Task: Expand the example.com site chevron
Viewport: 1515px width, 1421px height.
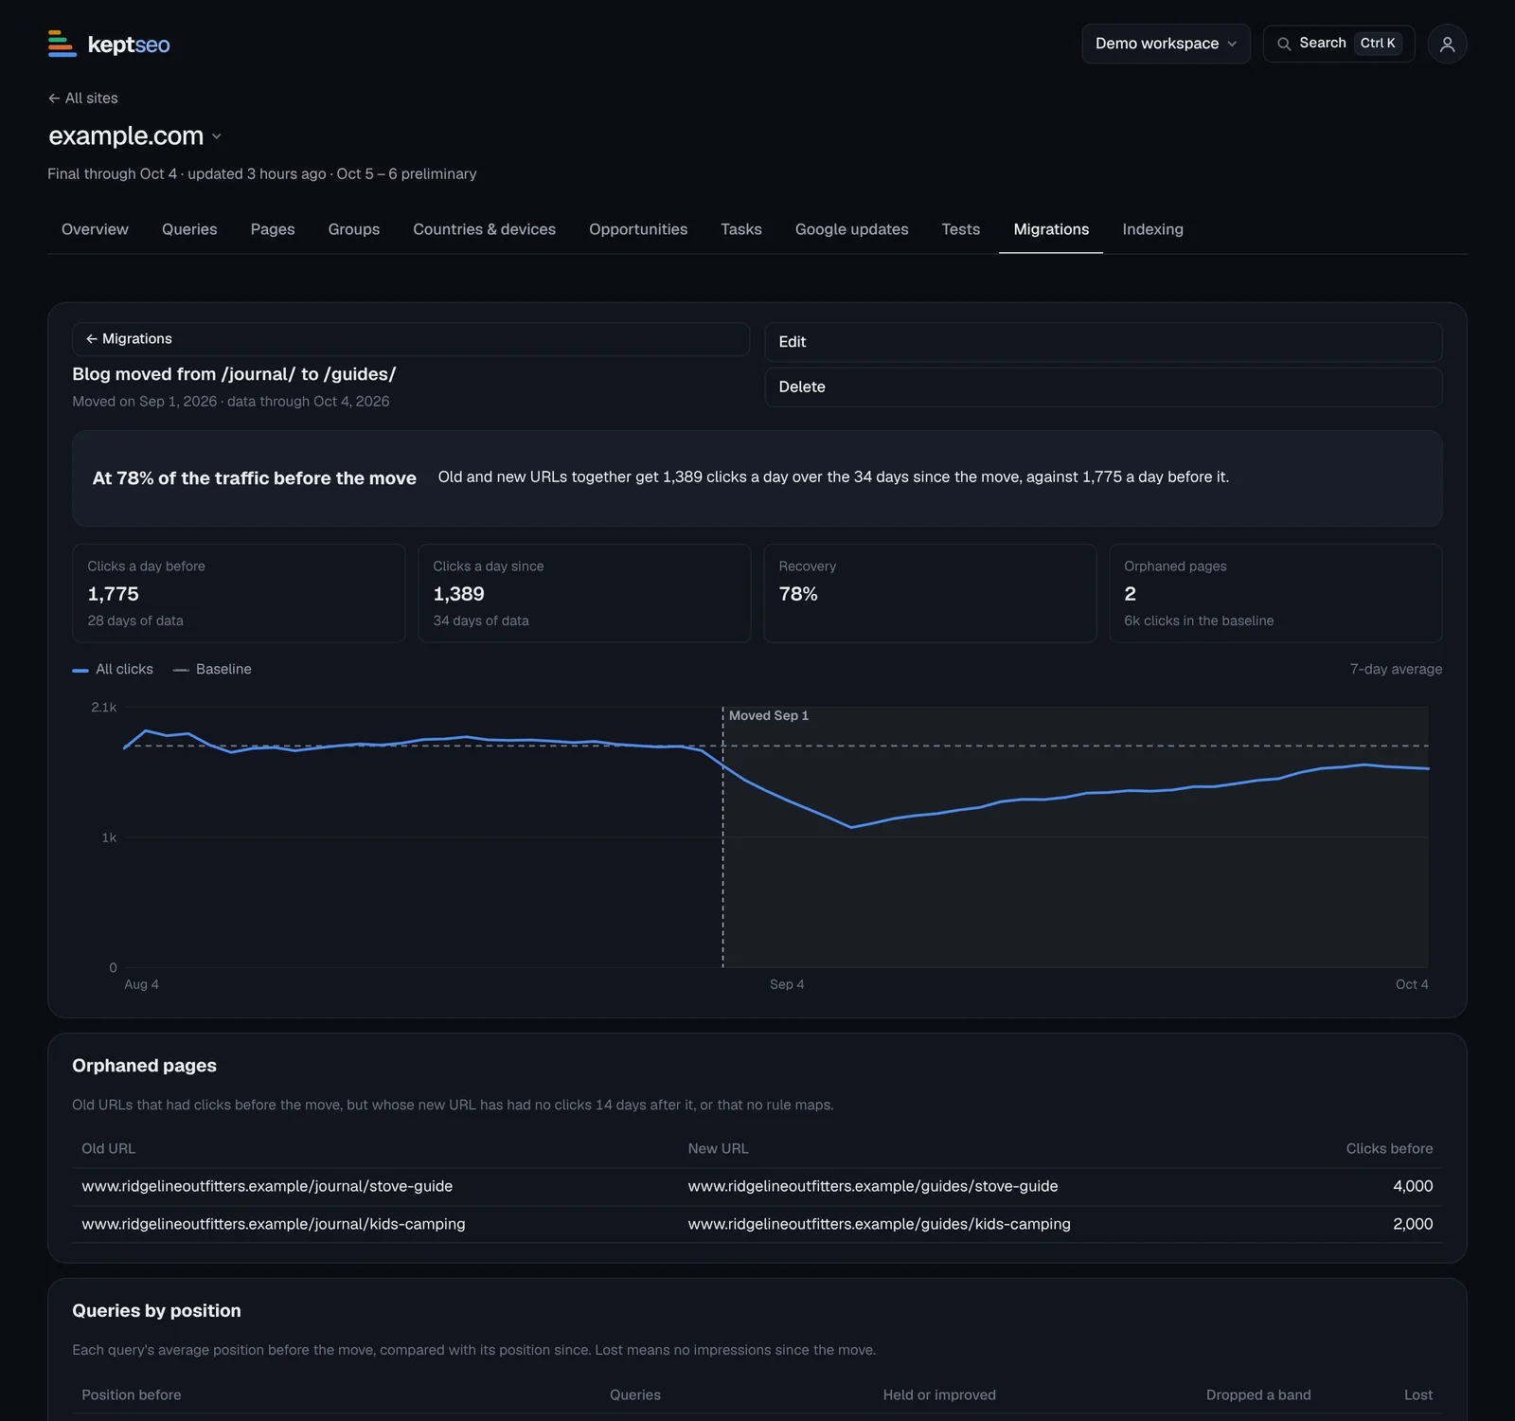Action: [x=217, y=136]
